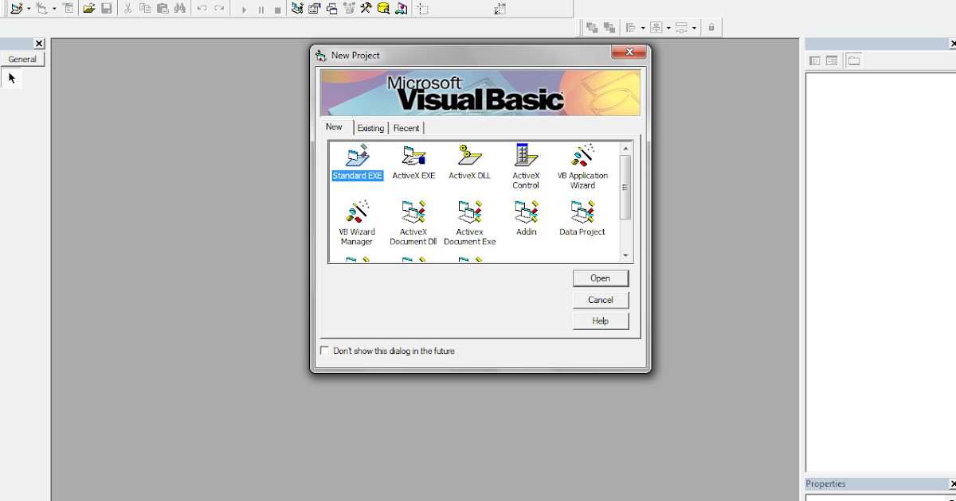956x501 pixels.
Task: Select the VB Wizard Manager item
Action: click(x=357, y=223)
